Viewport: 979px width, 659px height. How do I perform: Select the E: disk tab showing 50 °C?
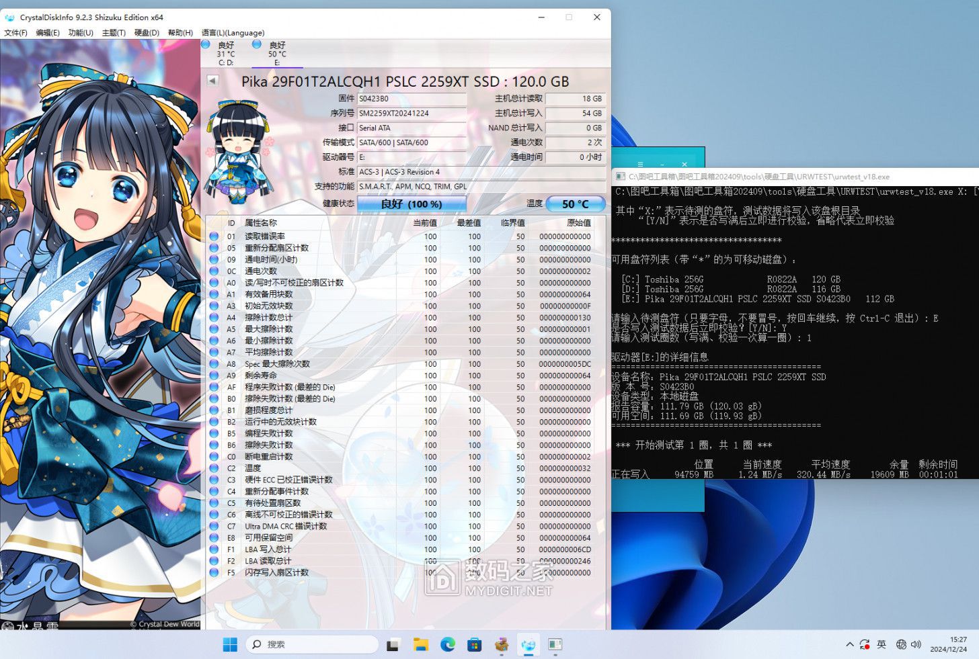(x=277, y=54)
